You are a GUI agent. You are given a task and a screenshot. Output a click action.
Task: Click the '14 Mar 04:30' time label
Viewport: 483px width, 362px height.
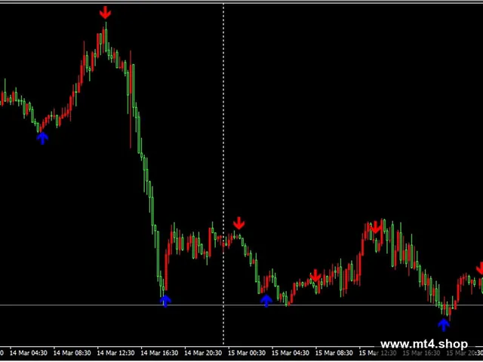[29, 353]
